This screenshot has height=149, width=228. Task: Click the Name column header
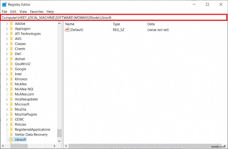click(x=70, y=24)
